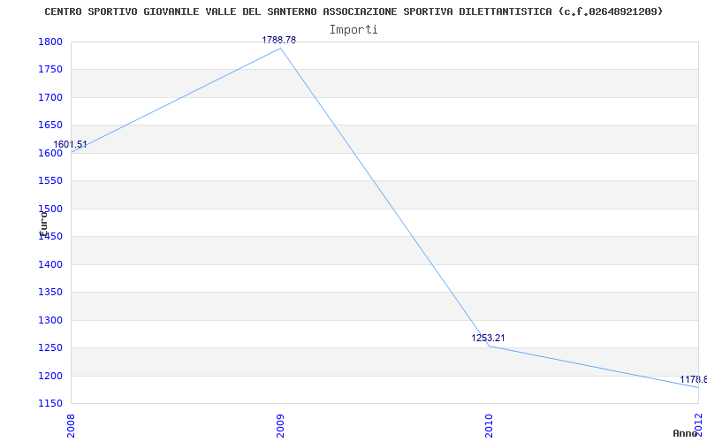Click the 1788.78 peak data label
Screen dimensions: 707x442
click(279, 40)
